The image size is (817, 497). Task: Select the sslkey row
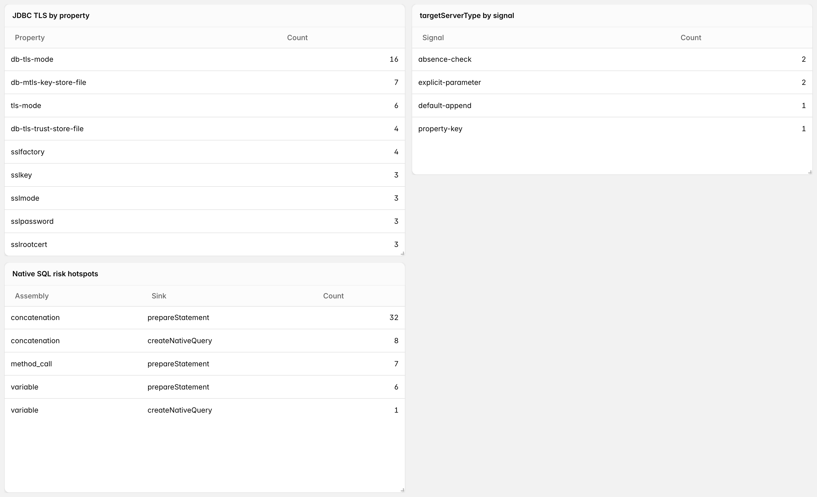click(205, 175)
